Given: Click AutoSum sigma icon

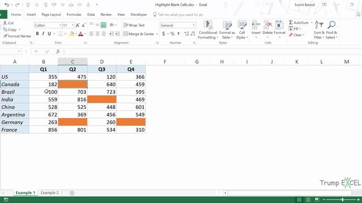Looking at the screenshot, I should click(x=291, y=23).
